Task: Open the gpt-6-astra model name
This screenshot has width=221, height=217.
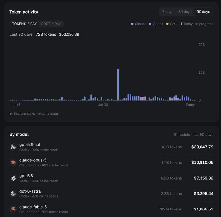Action: coord(30,191)
